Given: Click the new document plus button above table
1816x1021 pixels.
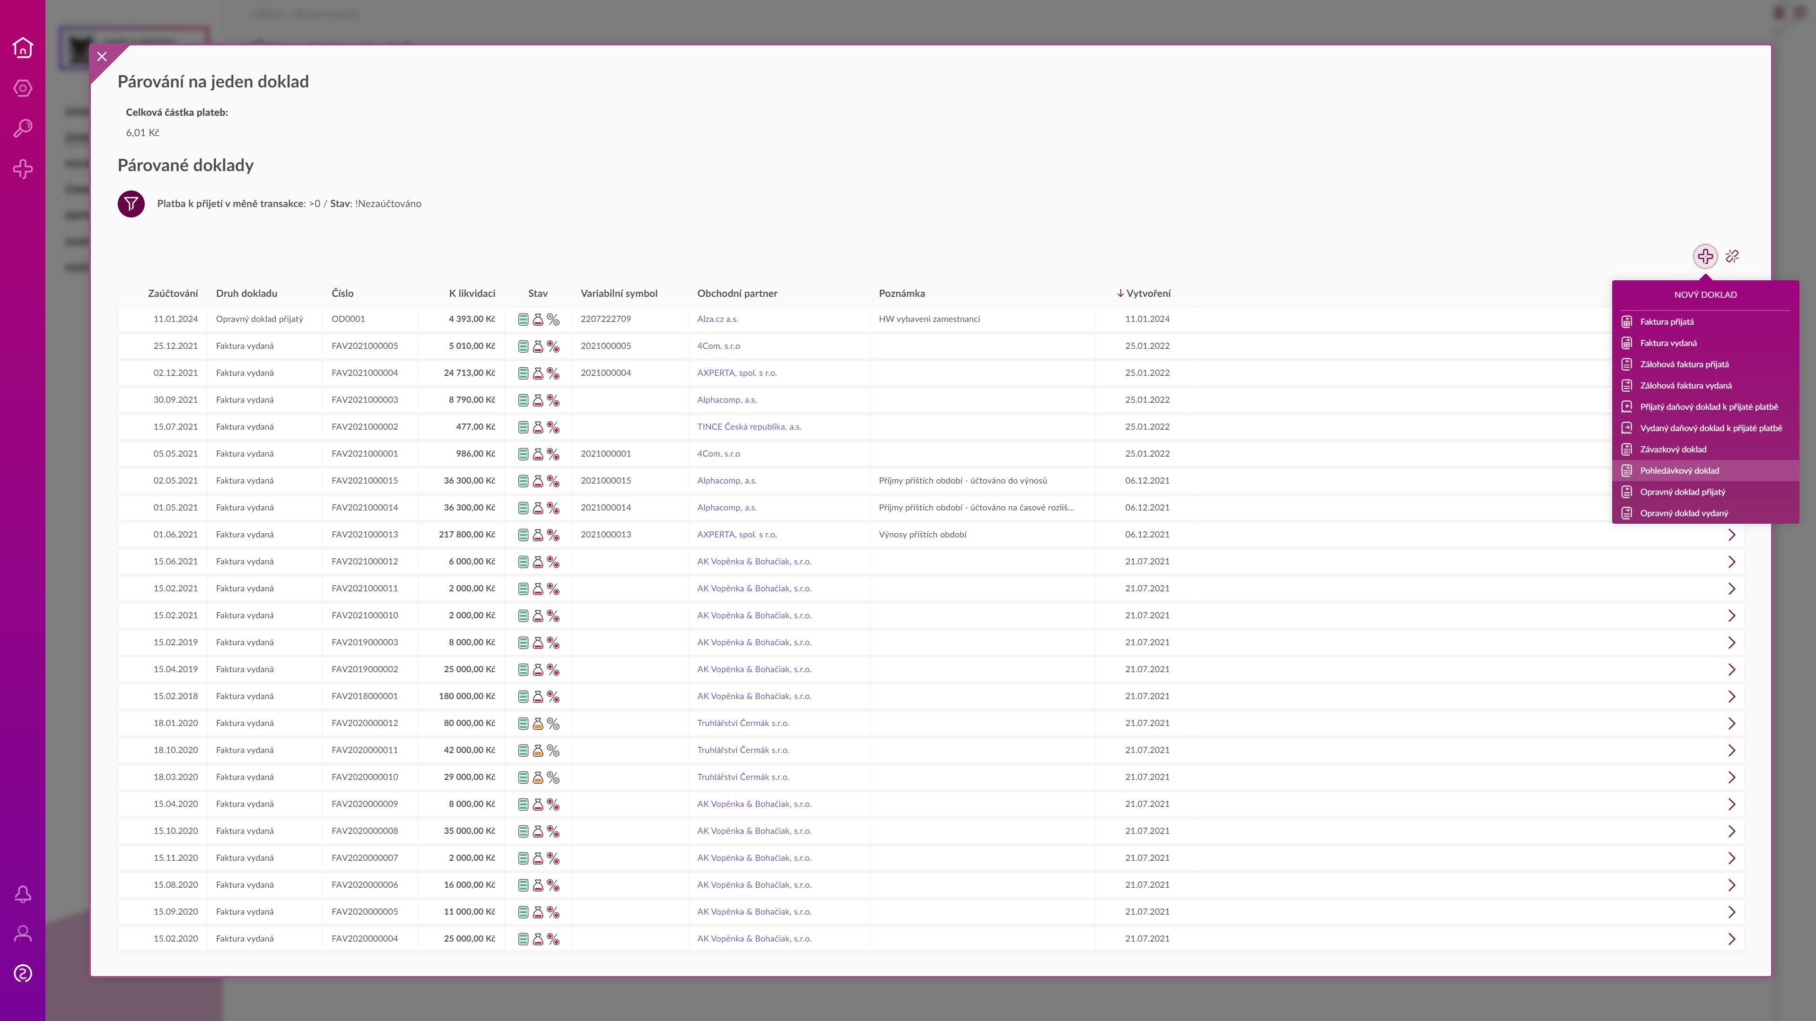Looking at the screenshot, I should (x=1705, y=257).
